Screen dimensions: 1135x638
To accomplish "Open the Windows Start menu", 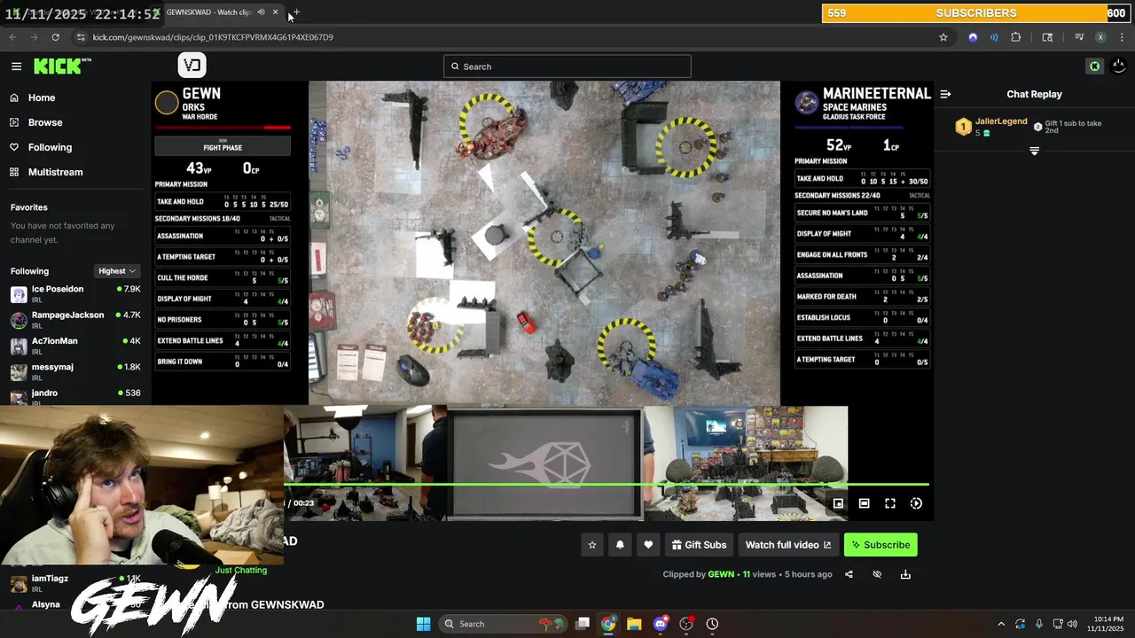I will tap(423, 624).
